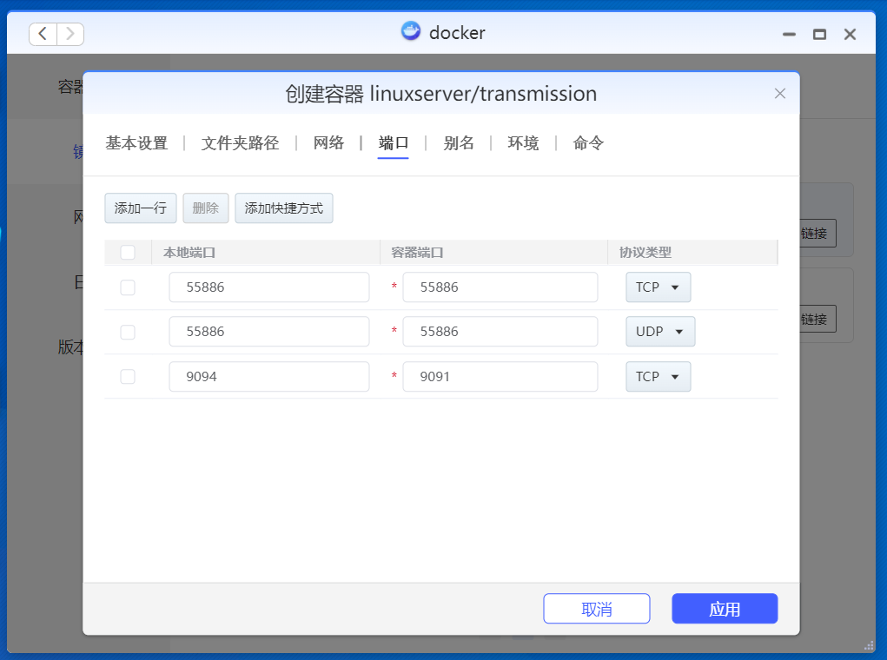Click the back navigation arrow
887x660 pixels.
43,34
